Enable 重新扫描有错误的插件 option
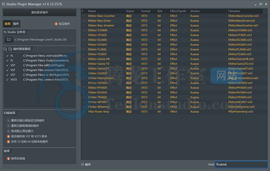The image size is (270, 171). pyautogui.click(x=8, y=126)
